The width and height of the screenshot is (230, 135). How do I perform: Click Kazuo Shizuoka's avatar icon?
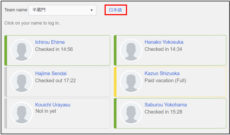click(x=131, y=82)
